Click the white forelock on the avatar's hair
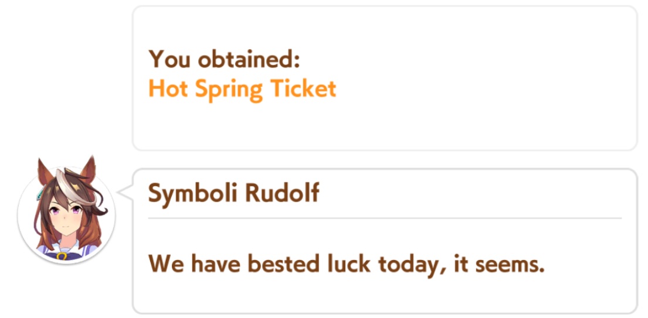Screen dimensions: 648x318 tap(62, 178)
